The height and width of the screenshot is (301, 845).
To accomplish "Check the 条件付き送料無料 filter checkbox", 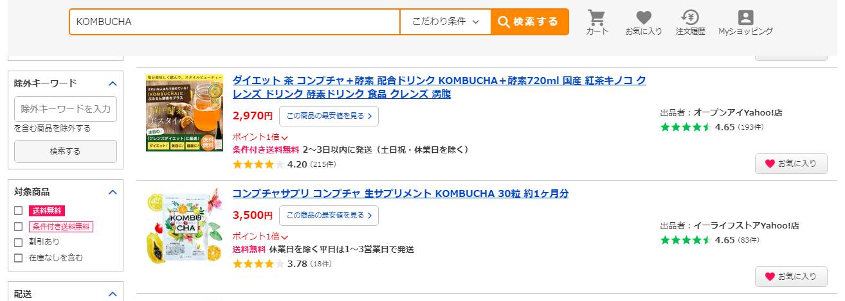I will pyautogui.click(x=19, y=227).
